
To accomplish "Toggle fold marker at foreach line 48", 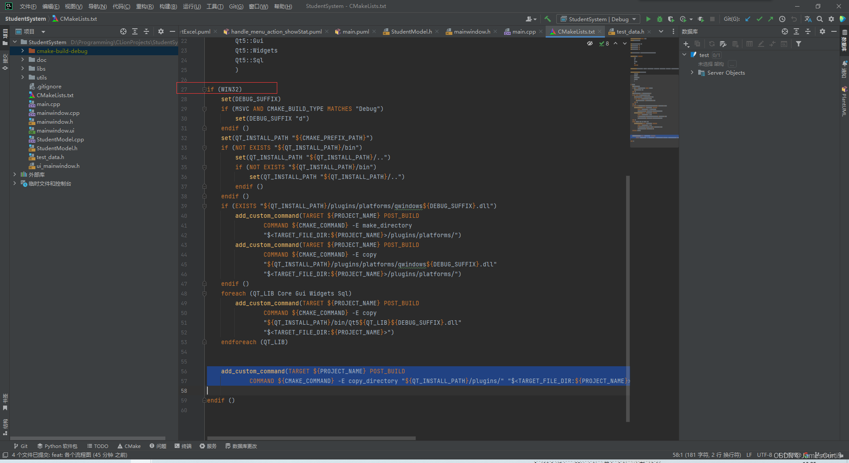I will [x=204, y=293].
